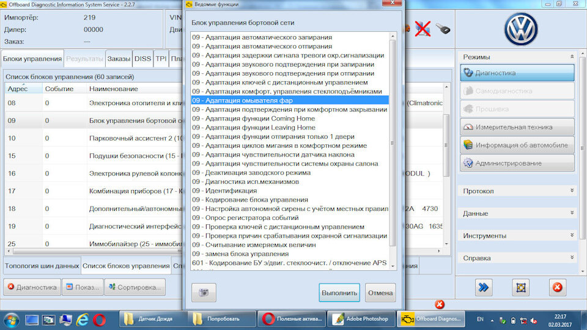Open Список блоков управления bottom tab

[x=126, y=266]
